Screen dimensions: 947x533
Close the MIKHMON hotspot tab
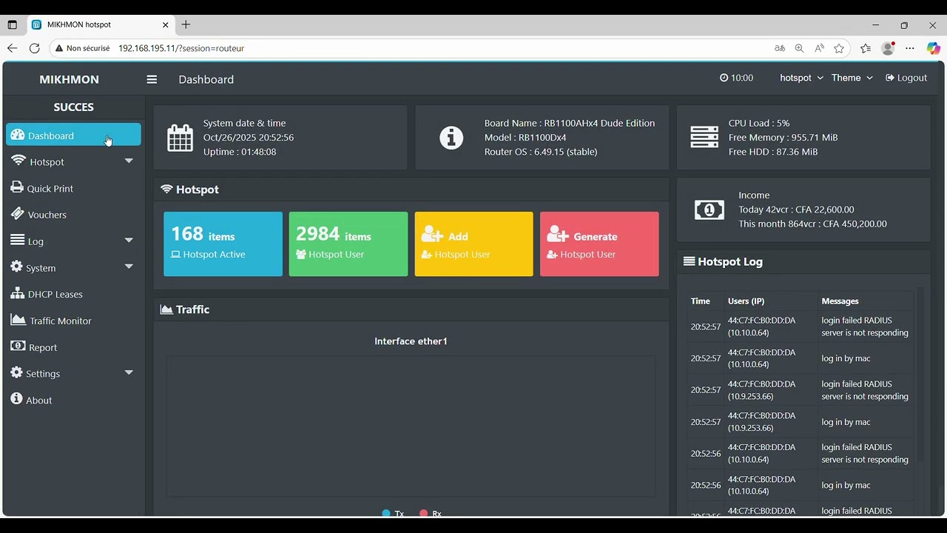(165, 24)
